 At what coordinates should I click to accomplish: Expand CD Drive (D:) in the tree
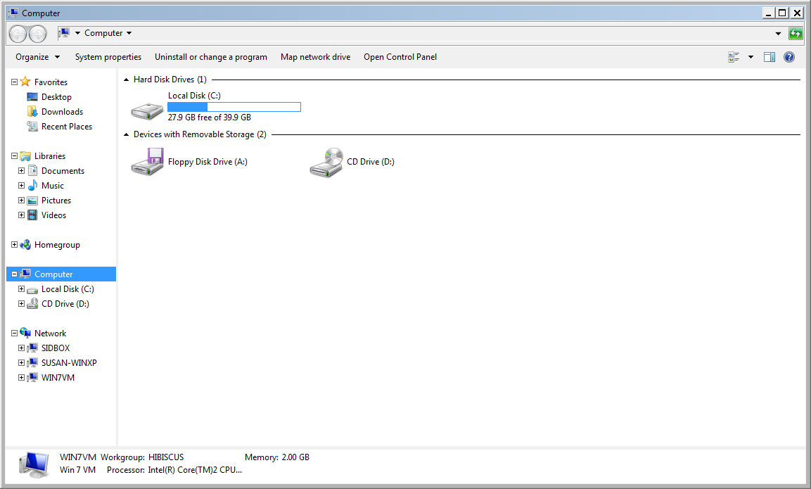[x=21, y=303]
